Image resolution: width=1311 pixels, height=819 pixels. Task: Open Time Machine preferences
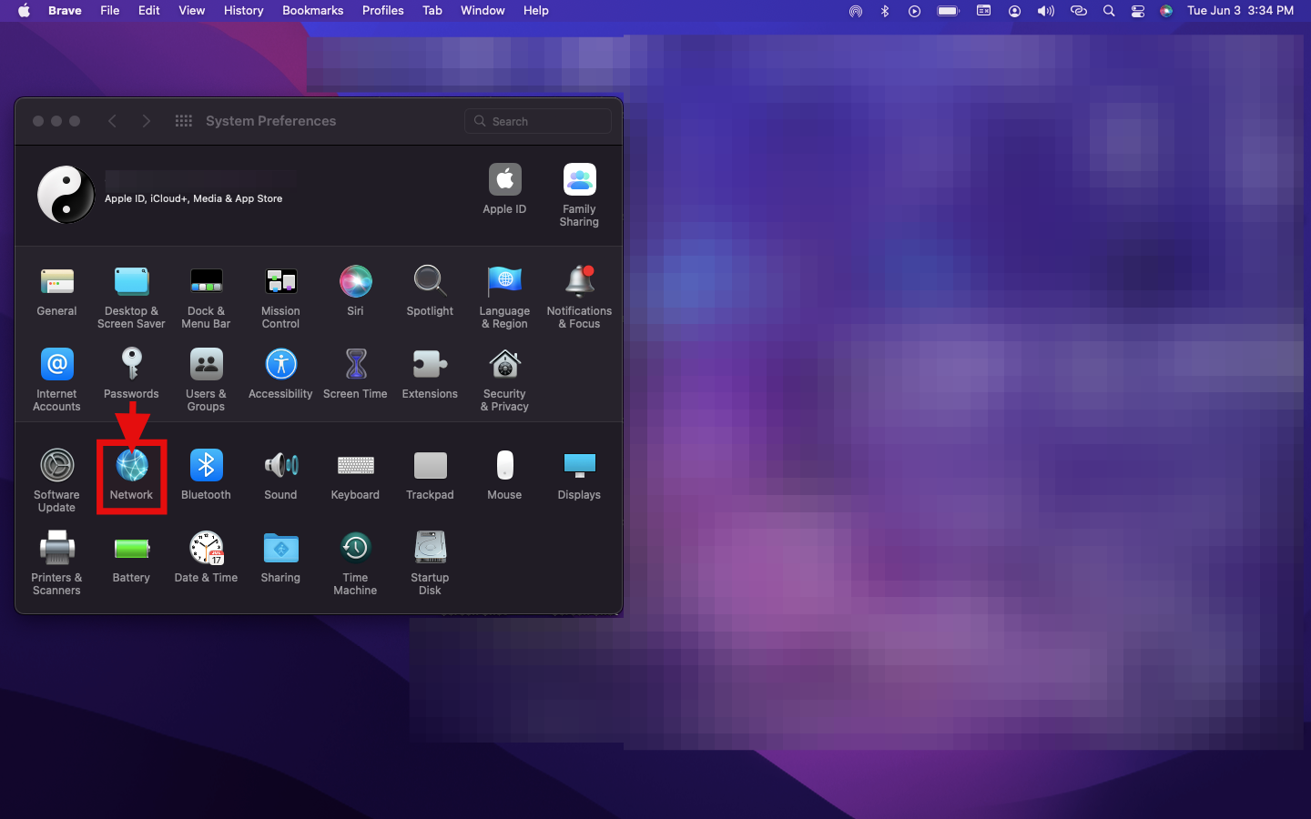pos(355,564)
